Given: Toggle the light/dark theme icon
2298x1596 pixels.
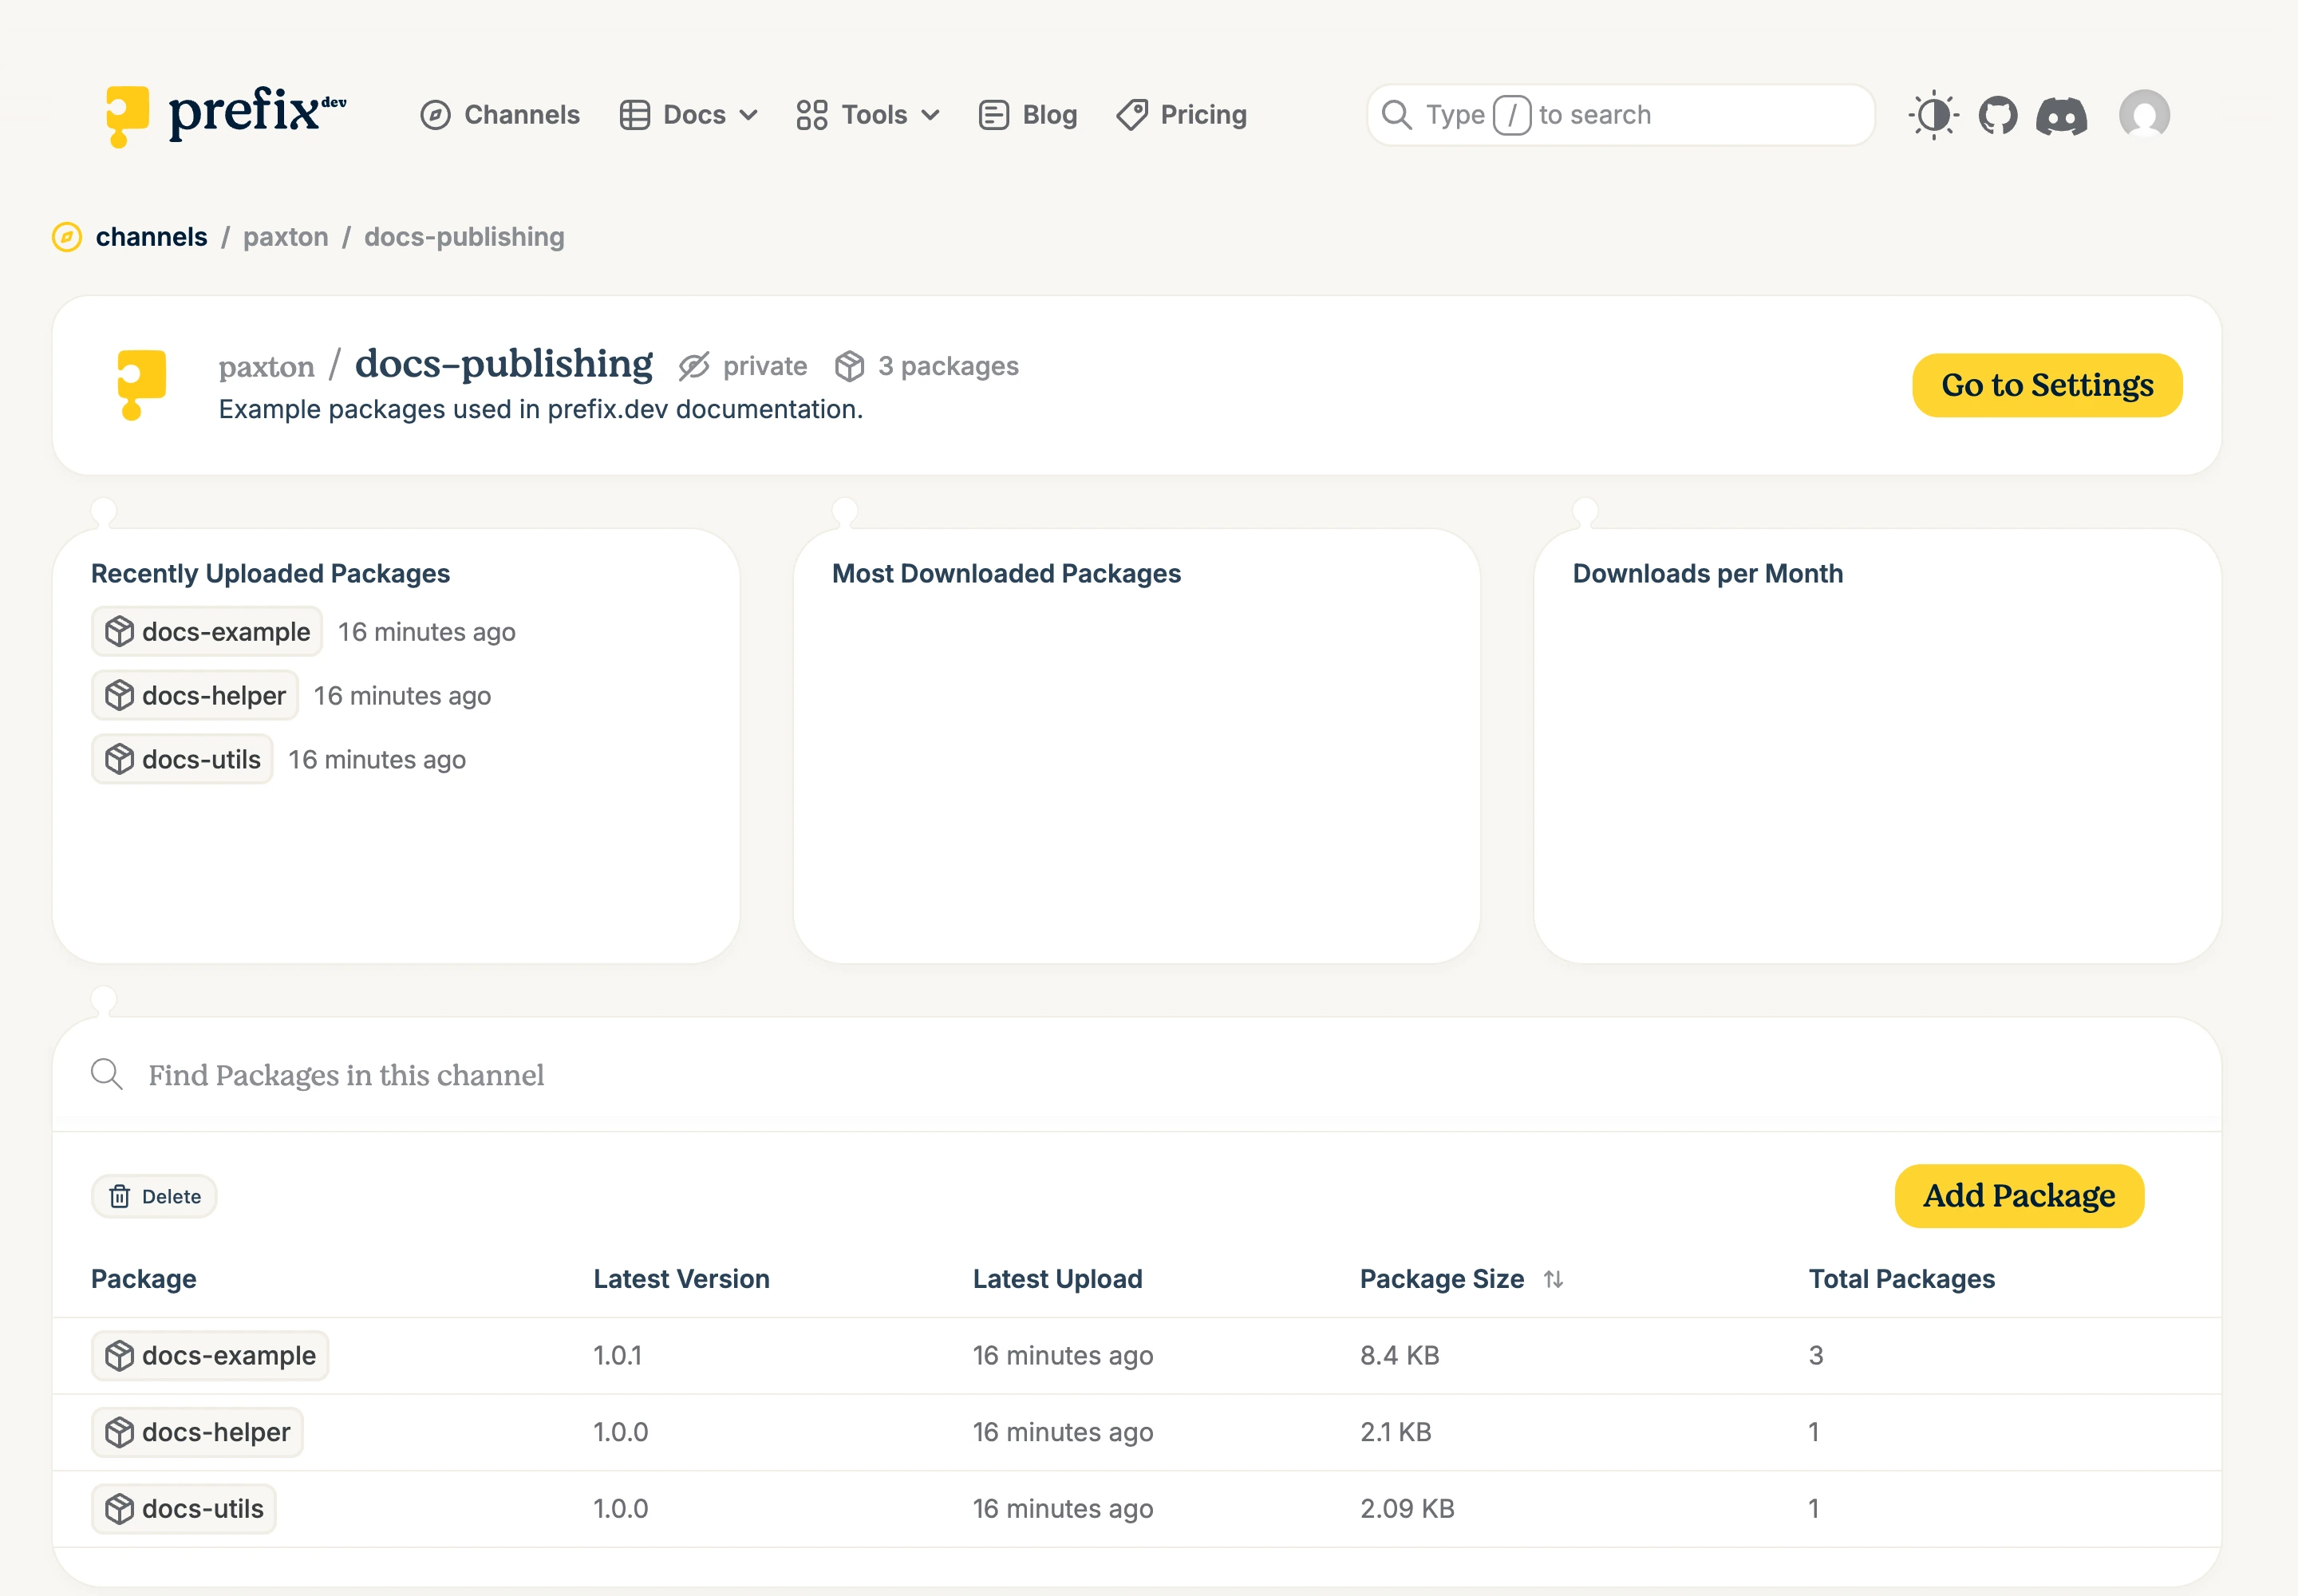Looking at the screenshot, I should pyautogui.click(x=1933, y=115).
